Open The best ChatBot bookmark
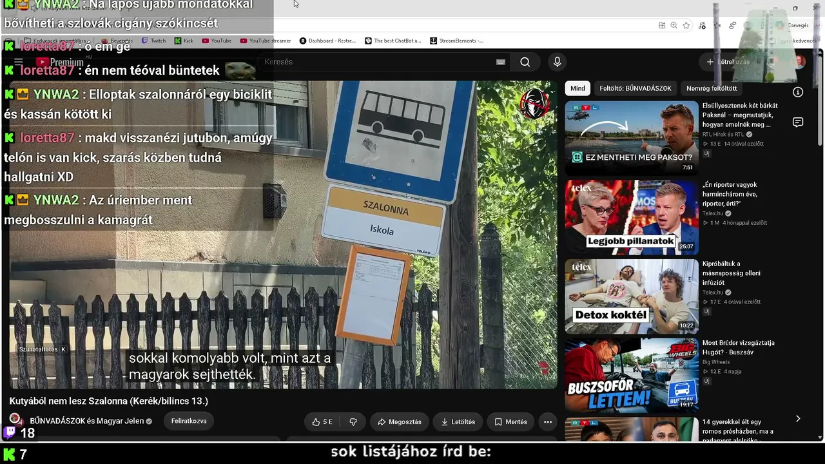This screenshot has height=464, width=825. point(393,41)
